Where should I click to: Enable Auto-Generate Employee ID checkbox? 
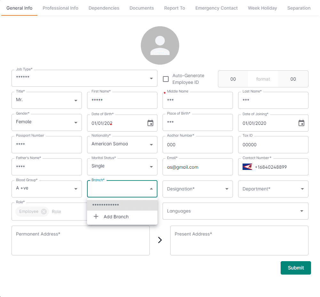[x=166, y=79]
